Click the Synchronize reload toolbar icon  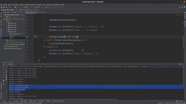6,7
